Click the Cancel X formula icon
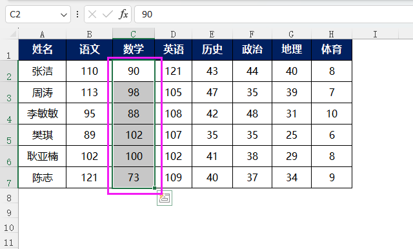Viewport: 413px width, 249px height. point(92,14)
